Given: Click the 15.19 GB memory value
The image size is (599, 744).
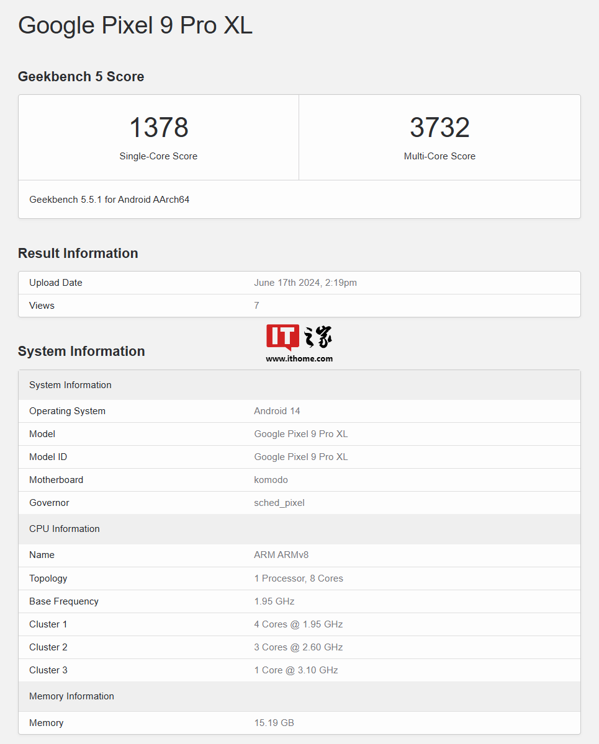Looking at the screenshot, I should pos(274,723).
